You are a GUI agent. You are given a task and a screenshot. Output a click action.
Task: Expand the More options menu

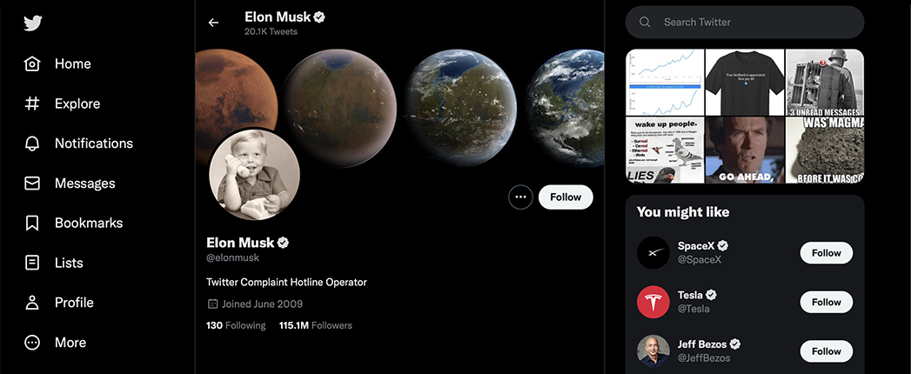point(32,342)
